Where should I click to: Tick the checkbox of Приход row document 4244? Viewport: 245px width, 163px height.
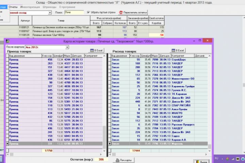tap(7, 59)
